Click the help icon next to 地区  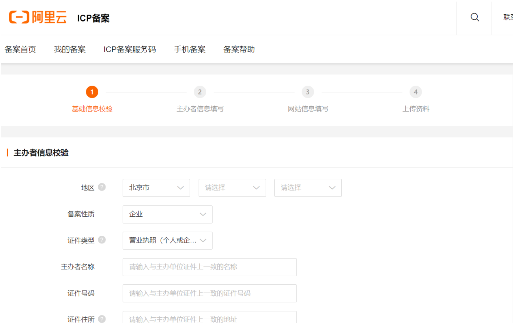click(x=102, y=187)
